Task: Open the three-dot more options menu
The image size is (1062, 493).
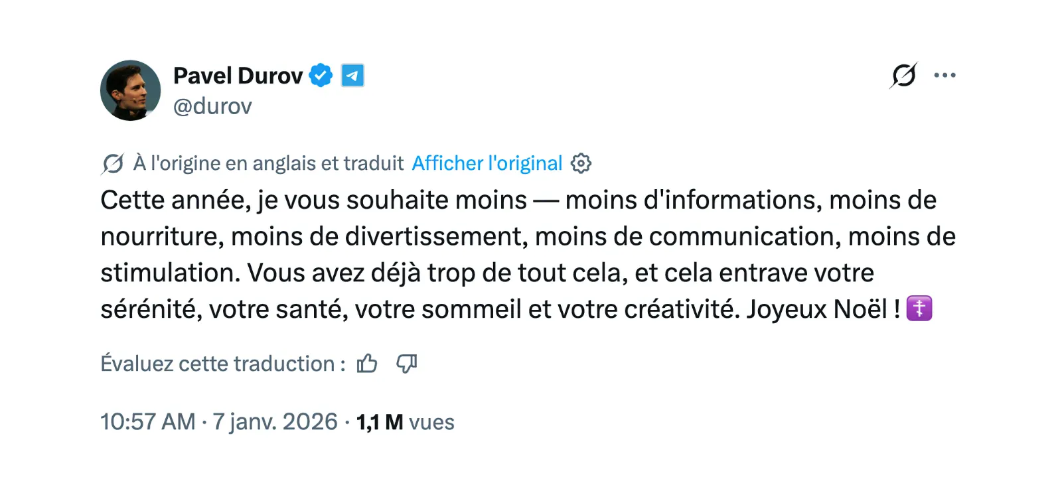Action: [945, 75]
